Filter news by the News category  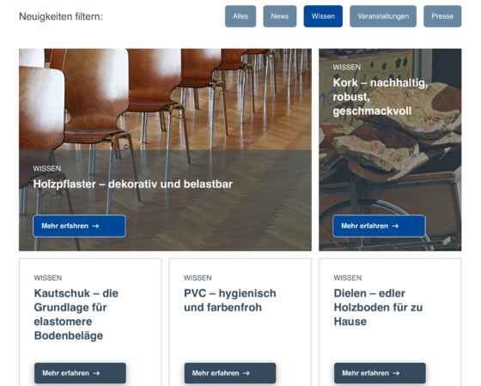(x=279, y=16)
